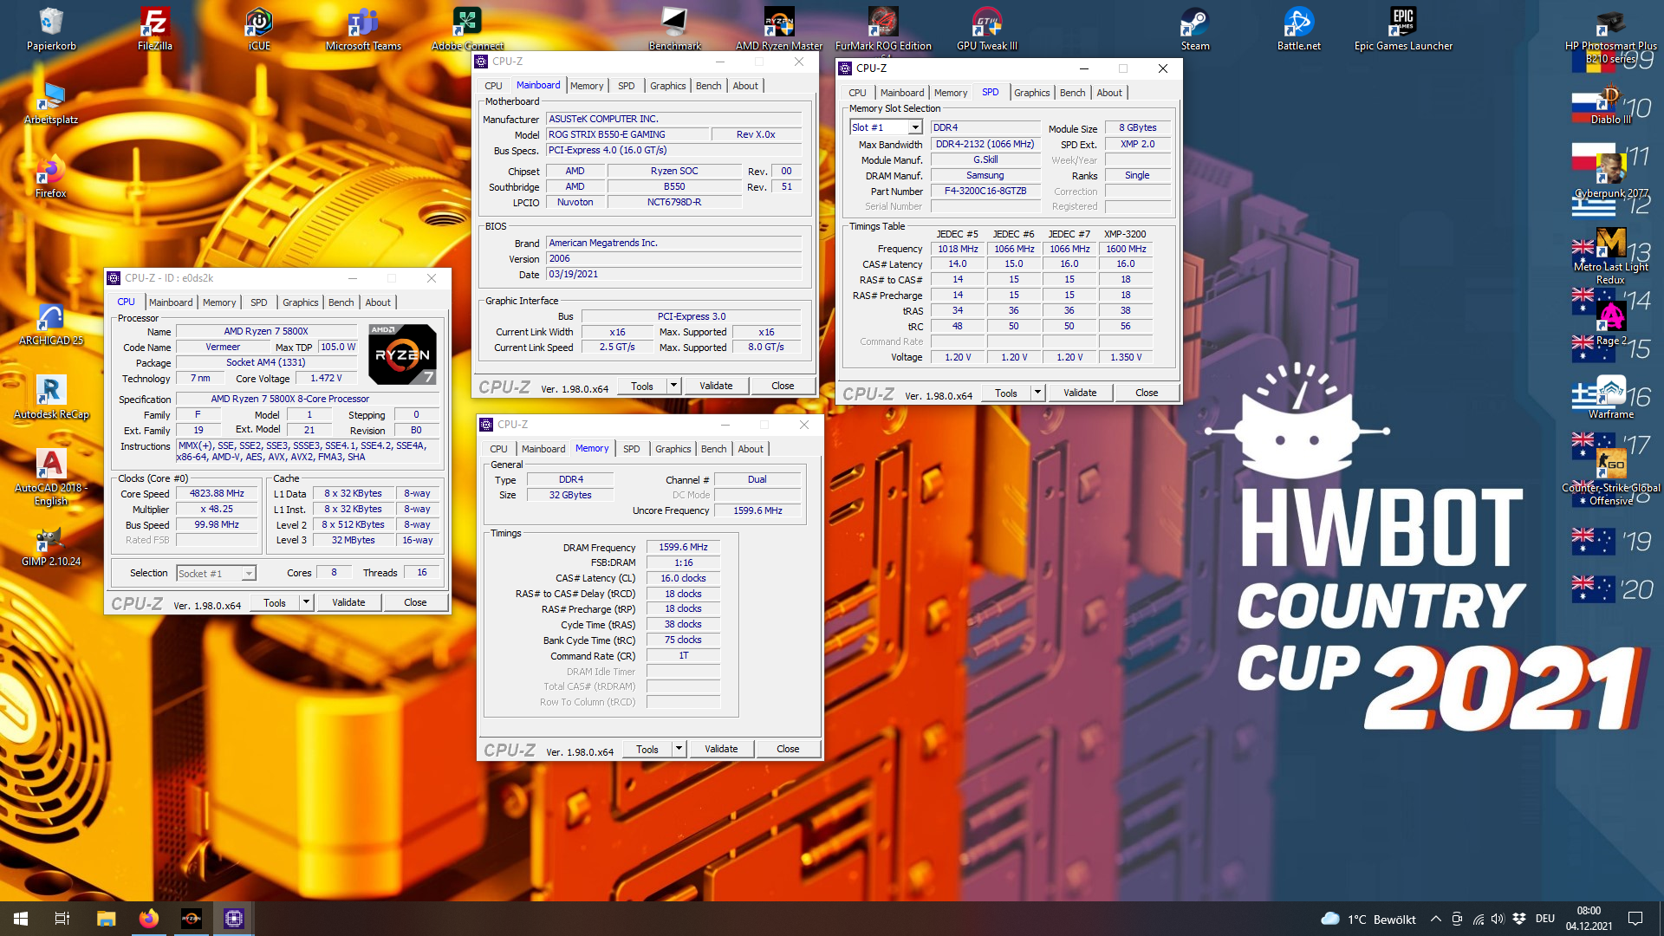Open the Benchmark desktop shortcut
1664x936 pixels.
coord(674,29)
